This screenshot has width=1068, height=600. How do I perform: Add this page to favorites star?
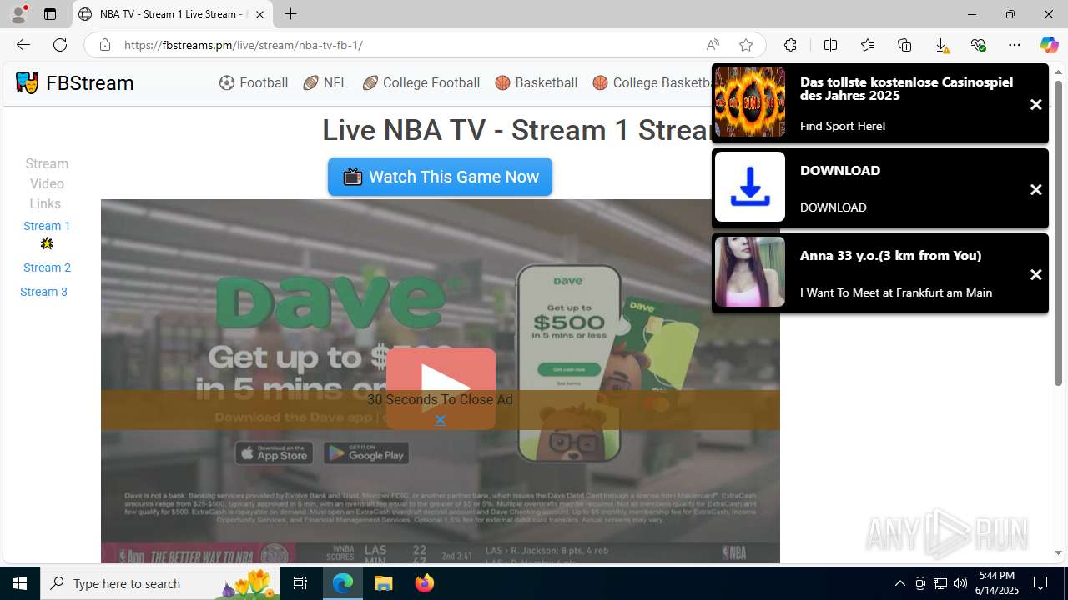746,45
